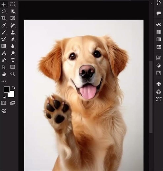Open the Adjustments panel
Screen dimensions: 163x171
(158, 66)
